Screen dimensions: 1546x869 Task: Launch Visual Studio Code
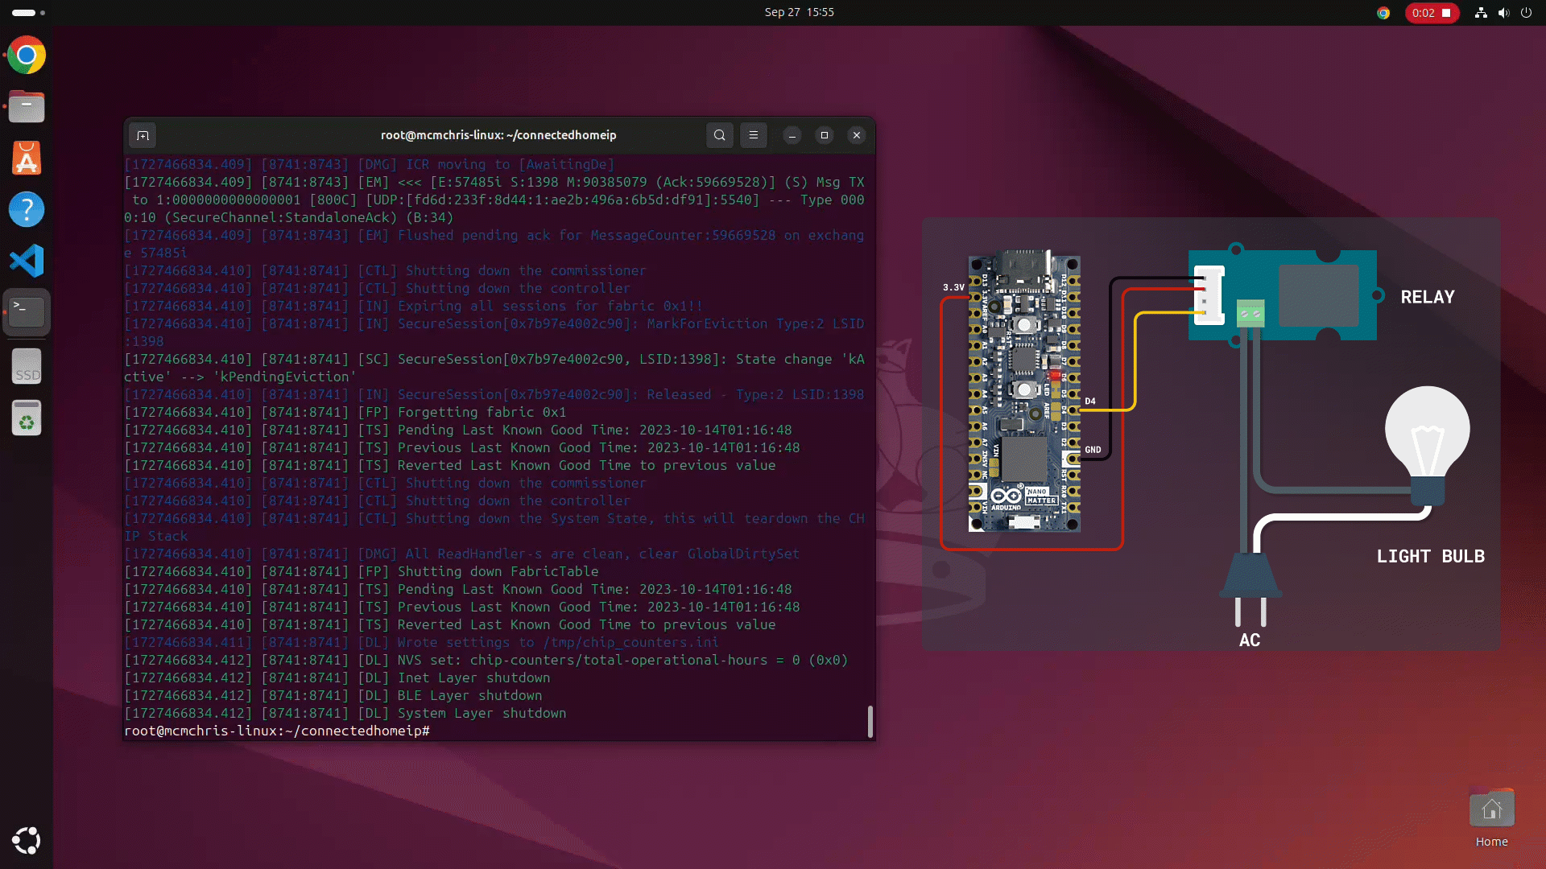coord(27,261)
